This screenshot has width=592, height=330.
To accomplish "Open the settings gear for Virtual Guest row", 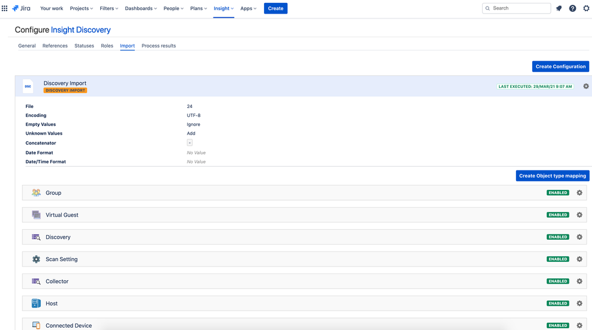I will click(580, 215).
